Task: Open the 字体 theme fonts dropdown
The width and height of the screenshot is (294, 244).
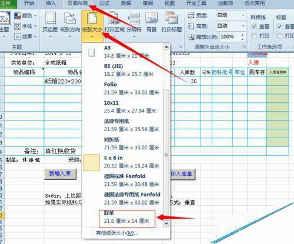Action: click(25, 26)
